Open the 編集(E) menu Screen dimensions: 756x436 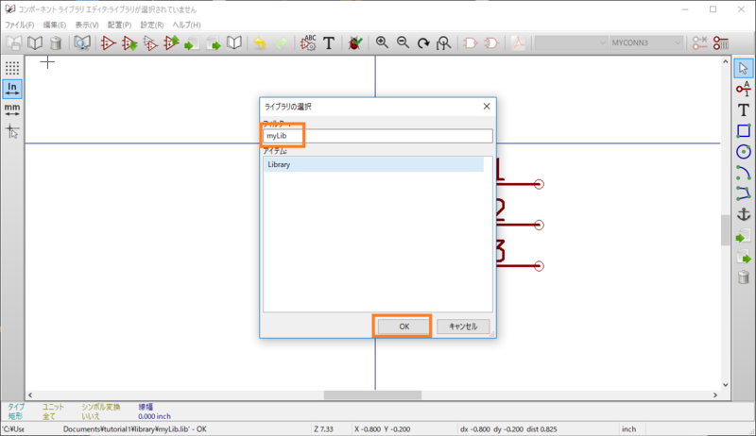point(55,25)
